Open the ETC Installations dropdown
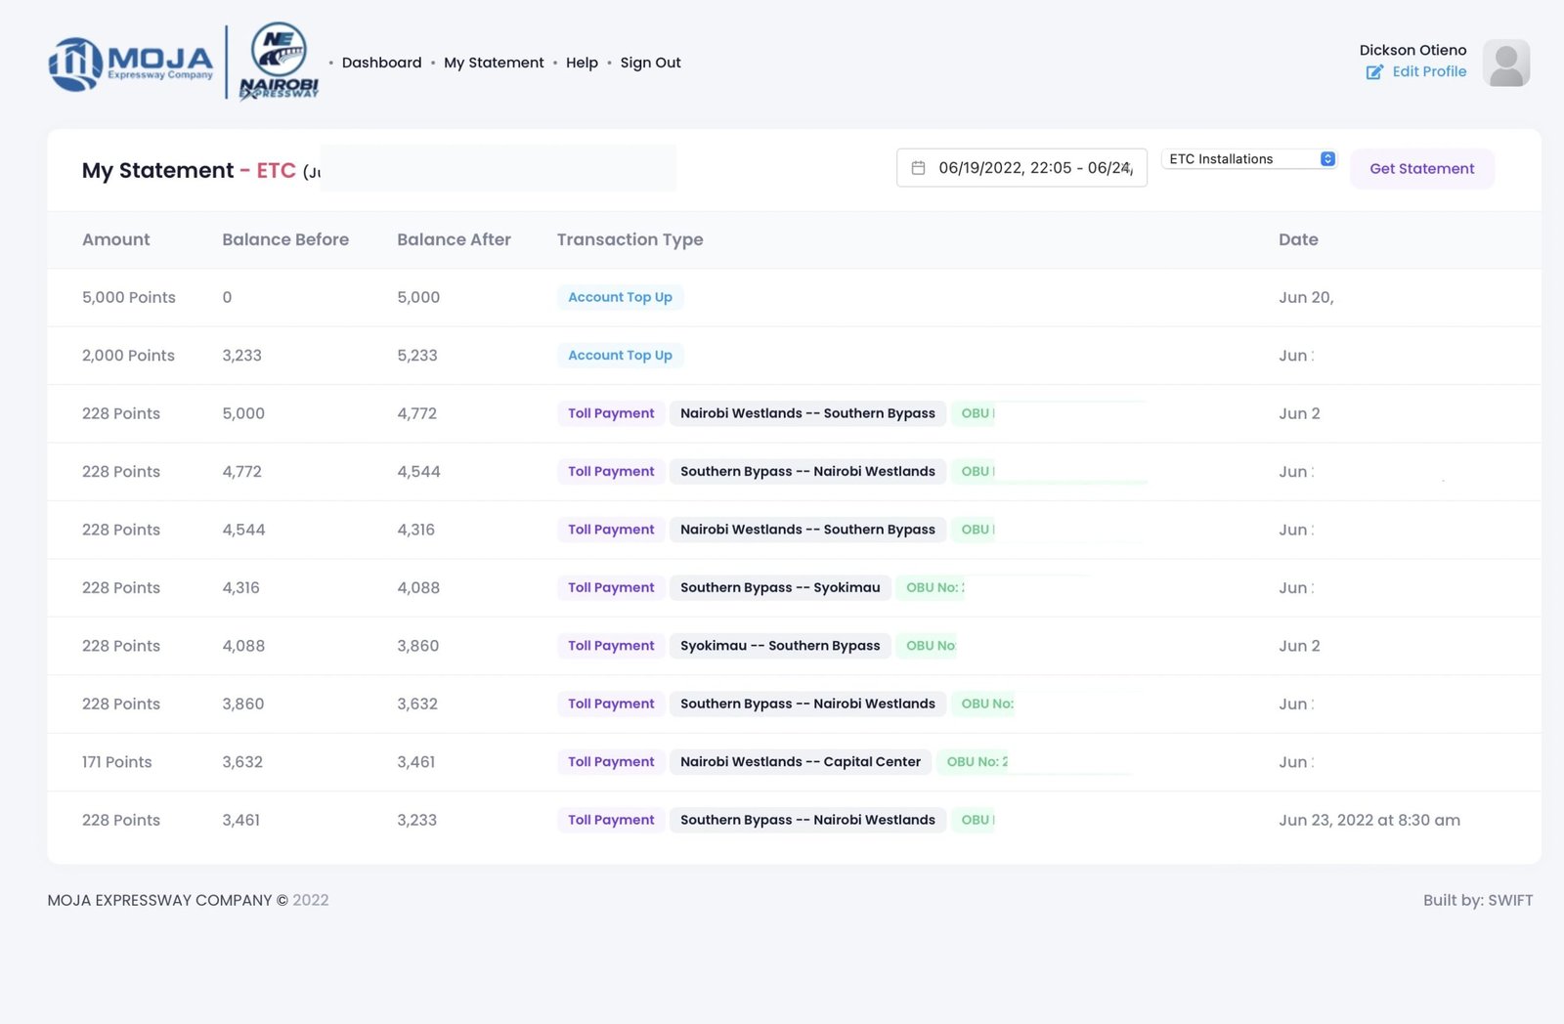1564x1024 pixels. (x=1249, y=159)
